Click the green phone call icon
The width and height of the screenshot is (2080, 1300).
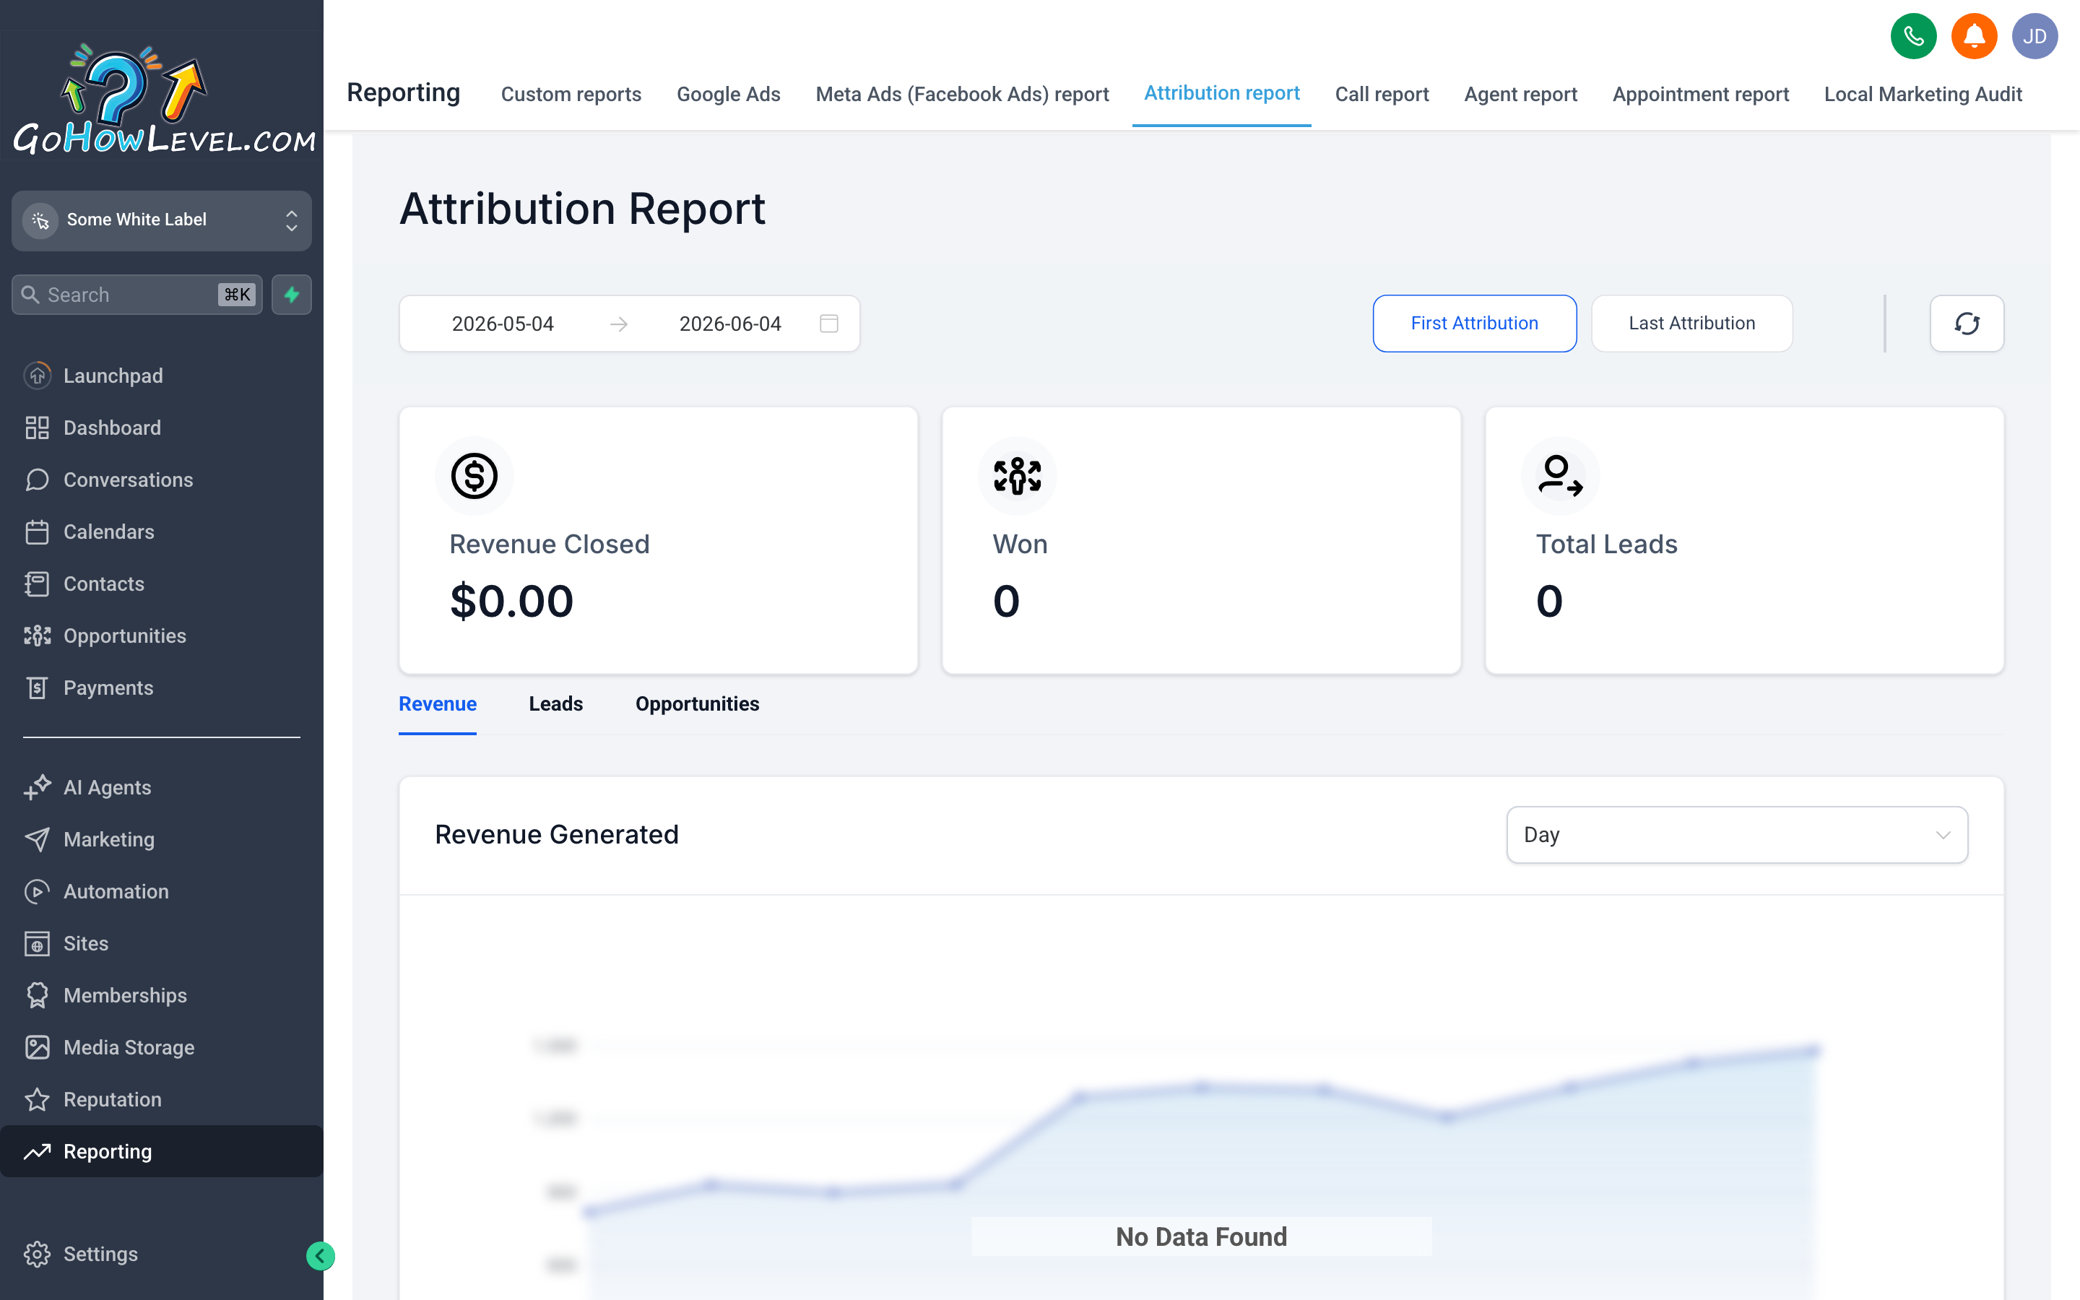[1913, 36]
